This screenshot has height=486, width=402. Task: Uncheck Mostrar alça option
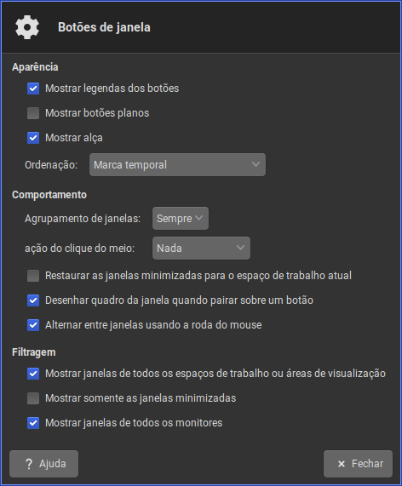(33, 138)
